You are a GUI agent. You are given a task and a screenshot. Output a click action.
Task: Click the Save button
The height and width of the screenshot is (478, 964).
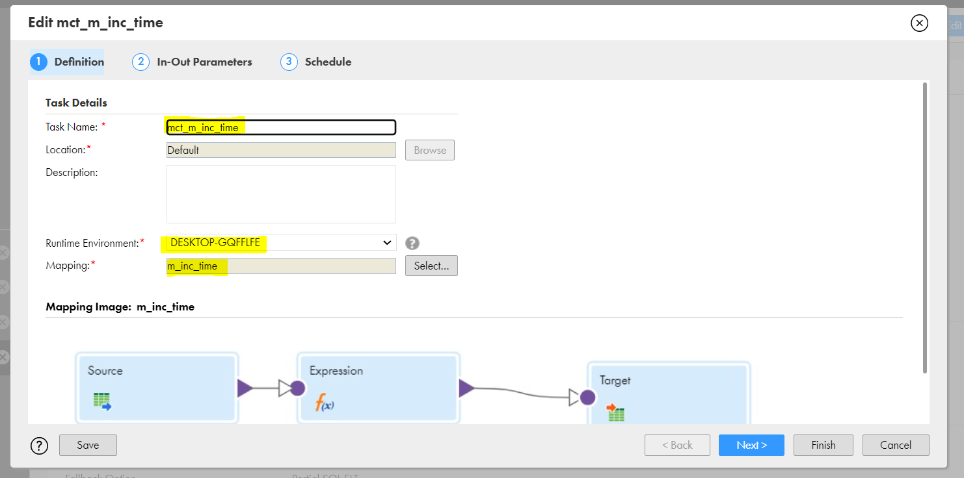coord(88,445)
